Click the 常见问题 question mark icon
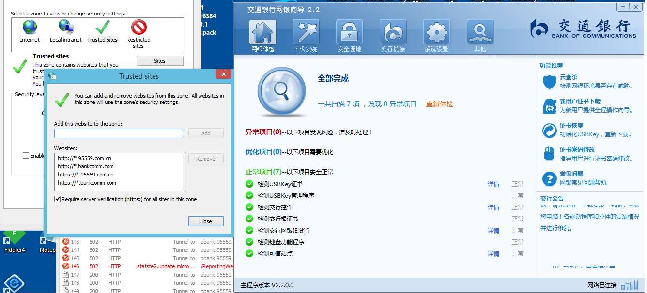 point(549,178)
